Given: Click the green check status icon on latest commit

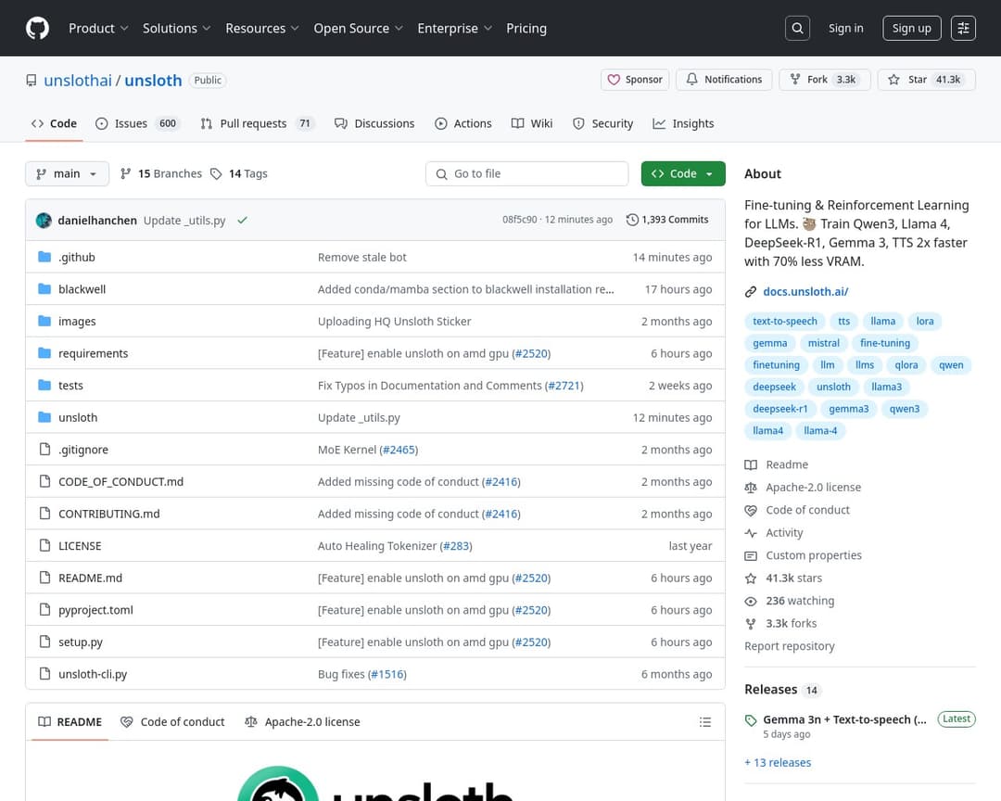Looking at the screenshot, I should coord(242,221).
